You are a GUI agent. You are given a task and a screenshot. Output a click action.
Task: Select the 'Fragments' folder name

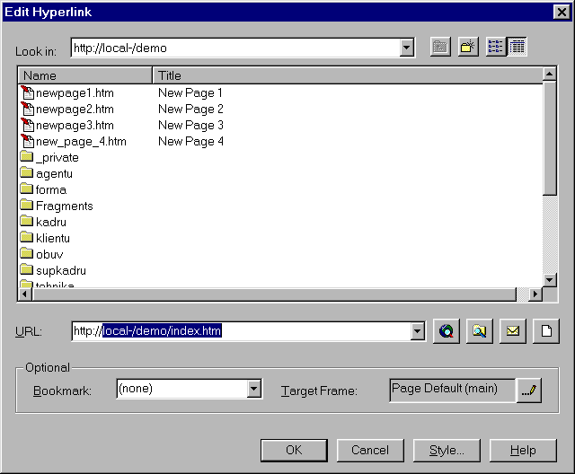click(x=65, y=206)
